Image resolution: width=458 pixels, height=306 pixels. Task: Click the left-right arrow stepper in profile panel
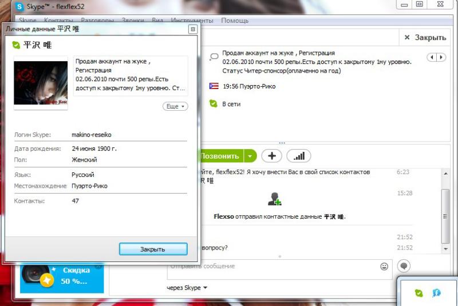click(x=437, y=57)
